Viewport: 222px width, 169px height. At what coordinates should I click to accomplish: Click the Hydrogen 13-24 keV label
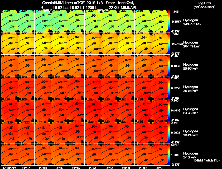tap(191, 133)
